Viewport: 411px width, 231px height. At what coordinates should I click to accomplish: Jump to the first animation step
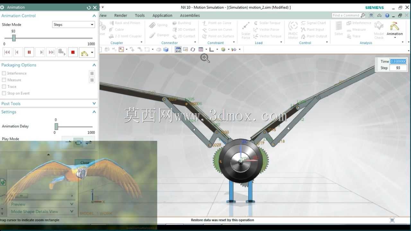point(7,52)
